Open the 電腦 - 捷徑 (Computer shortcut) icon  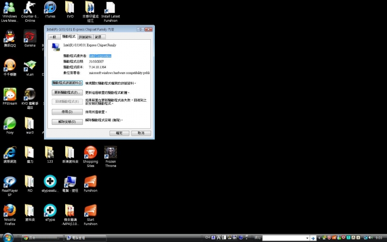click(x=70, y=184)
